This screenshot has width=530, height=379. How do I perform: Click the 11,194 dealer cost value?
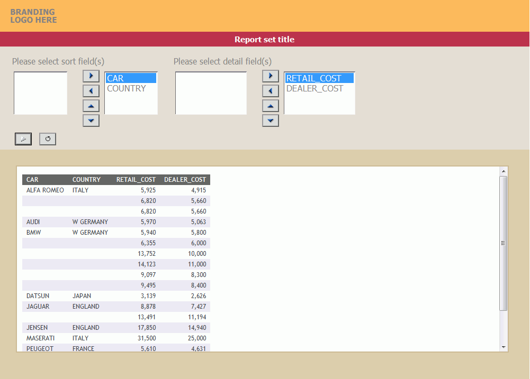[197, 317]
